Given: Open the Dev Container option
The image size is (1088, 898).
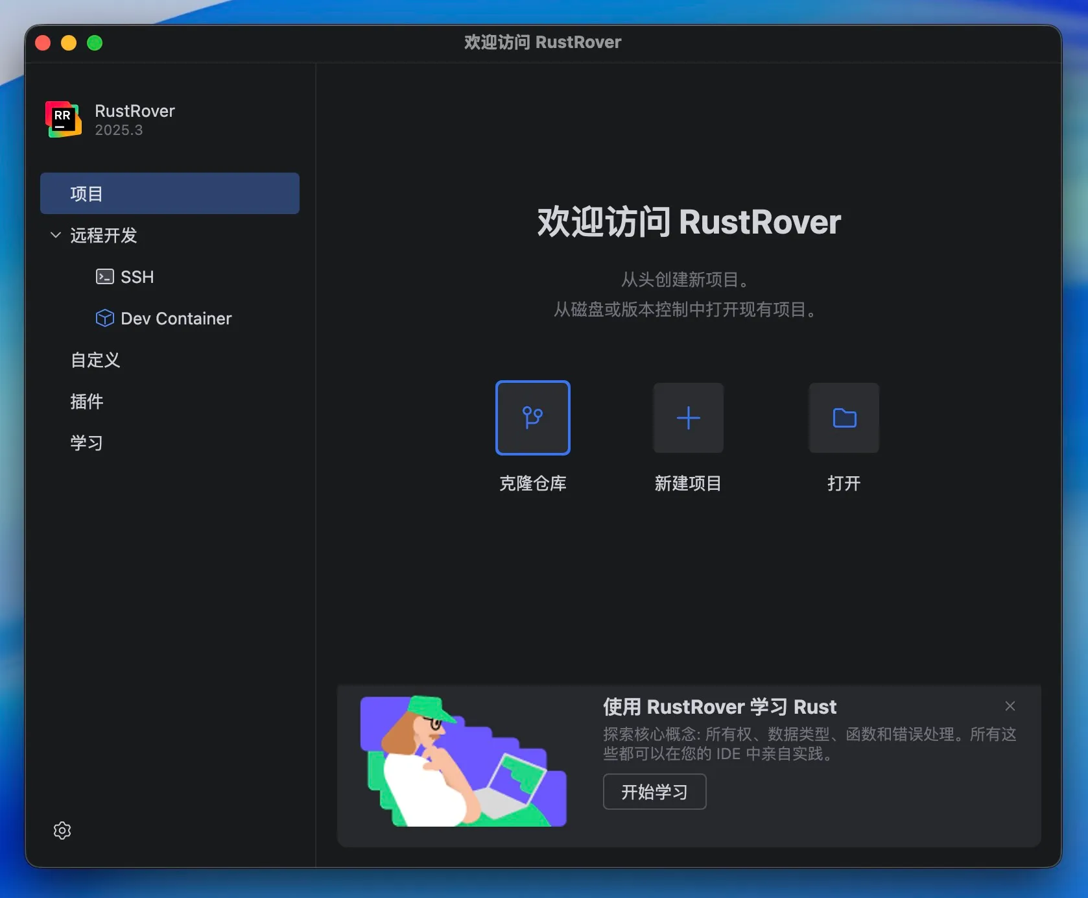Looking at the screenshot, I should pos(176,319).
